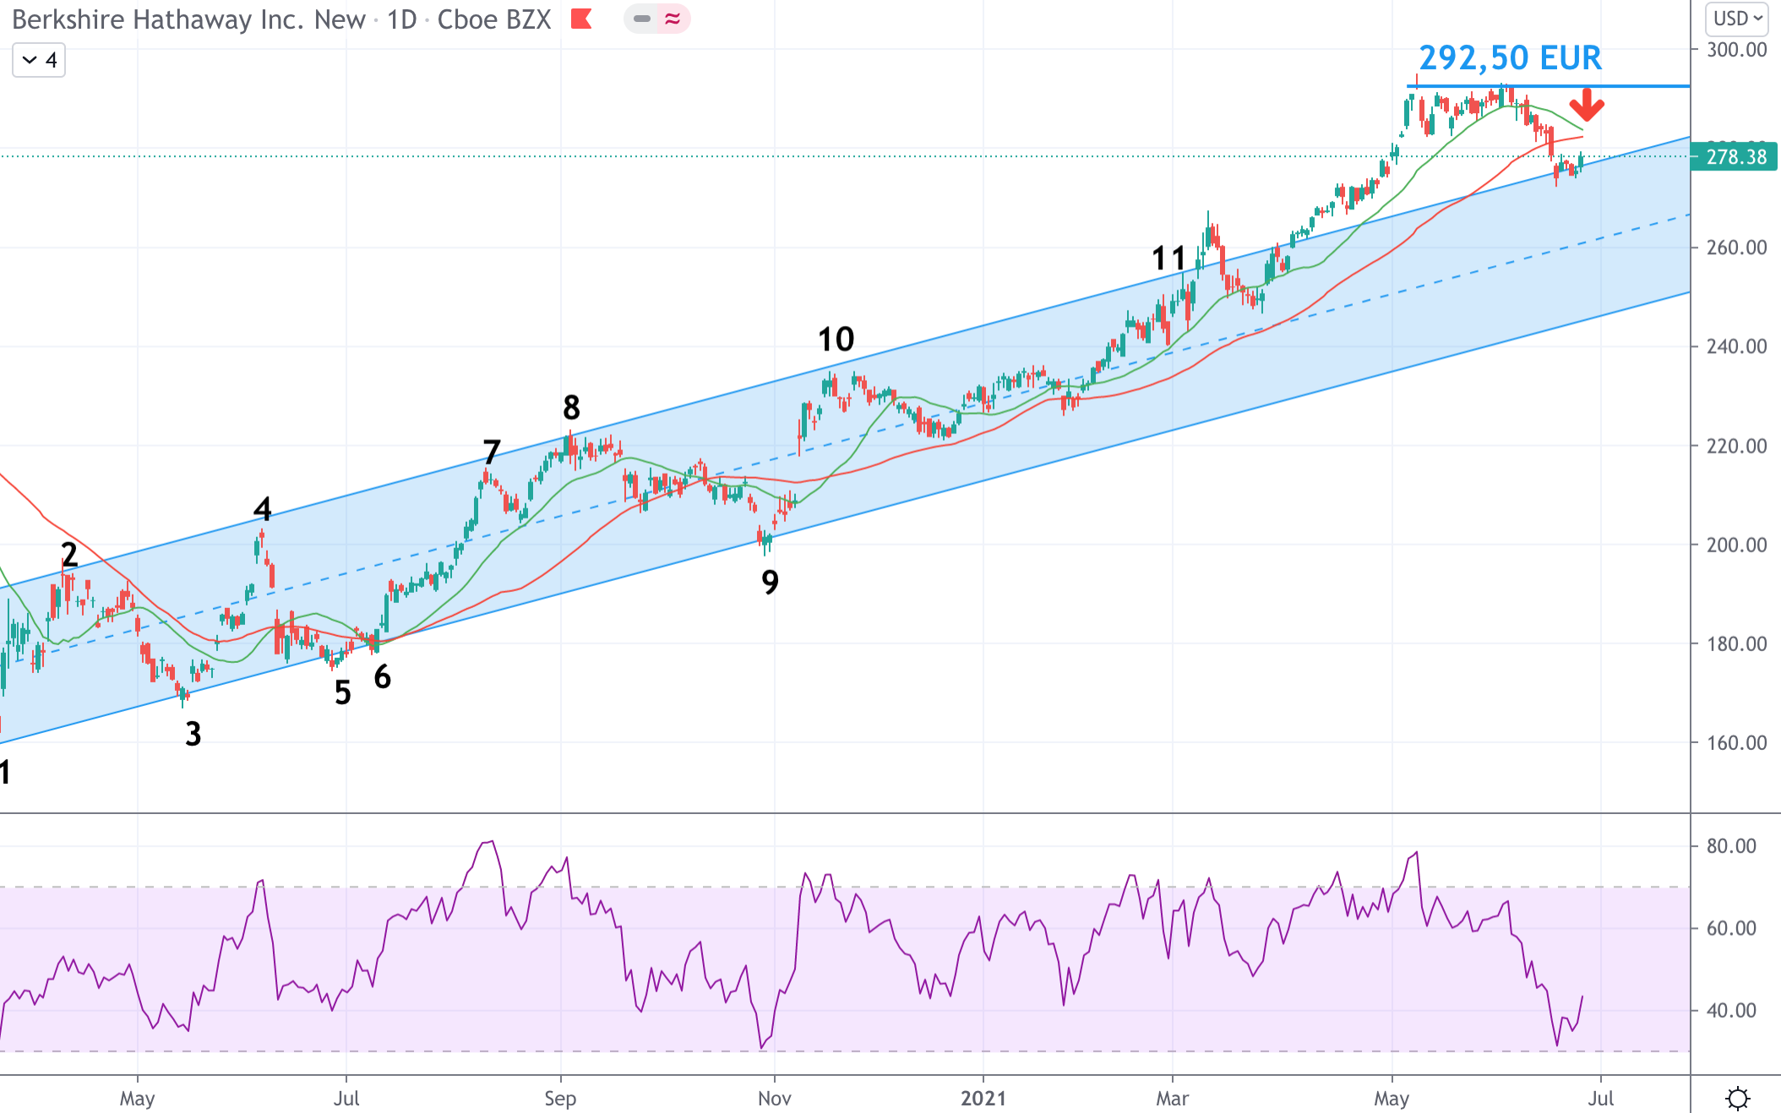This screenshot has height=1113, width=1781.
Task: Select the blue horizontal resistance line
Action: tap(1548, 86)
